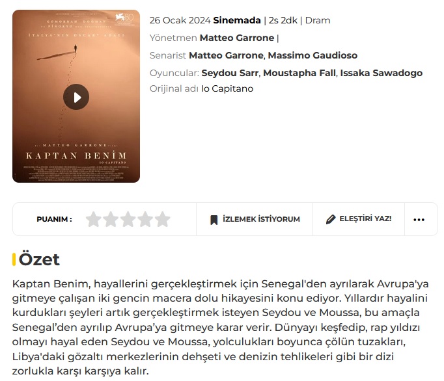The width and height of the screenshot is (444, 381).
Task: Click the Özet section heading
Action: pyautogui.click(x=39, y=259)
